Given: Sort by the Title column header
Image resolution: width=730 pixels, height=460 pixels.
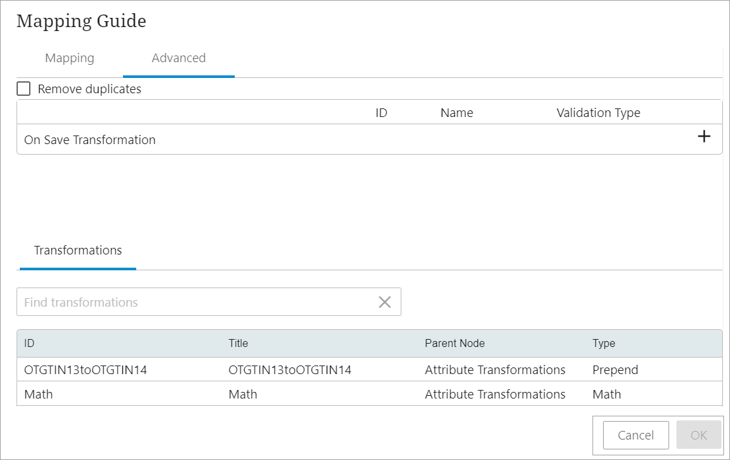Looking at the screenshot, I should tap(238, 343).
